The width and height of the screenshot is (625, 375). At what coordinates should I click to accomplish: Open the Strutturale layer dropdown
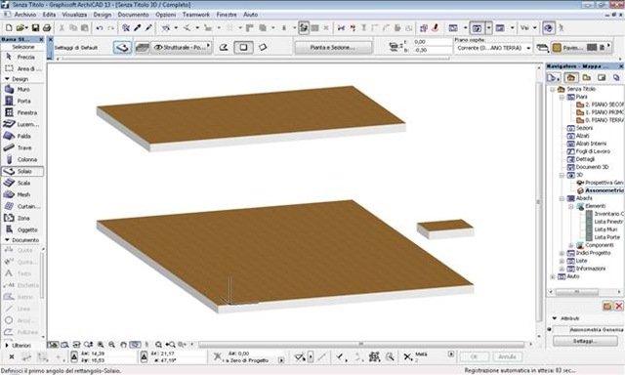tap(182, 48)
